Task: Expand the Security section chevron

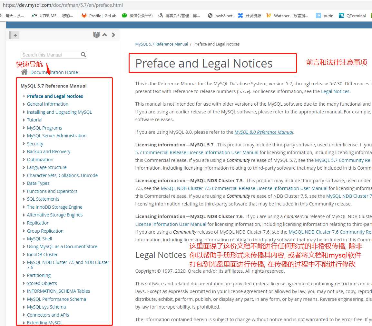Action: point(24,144)
